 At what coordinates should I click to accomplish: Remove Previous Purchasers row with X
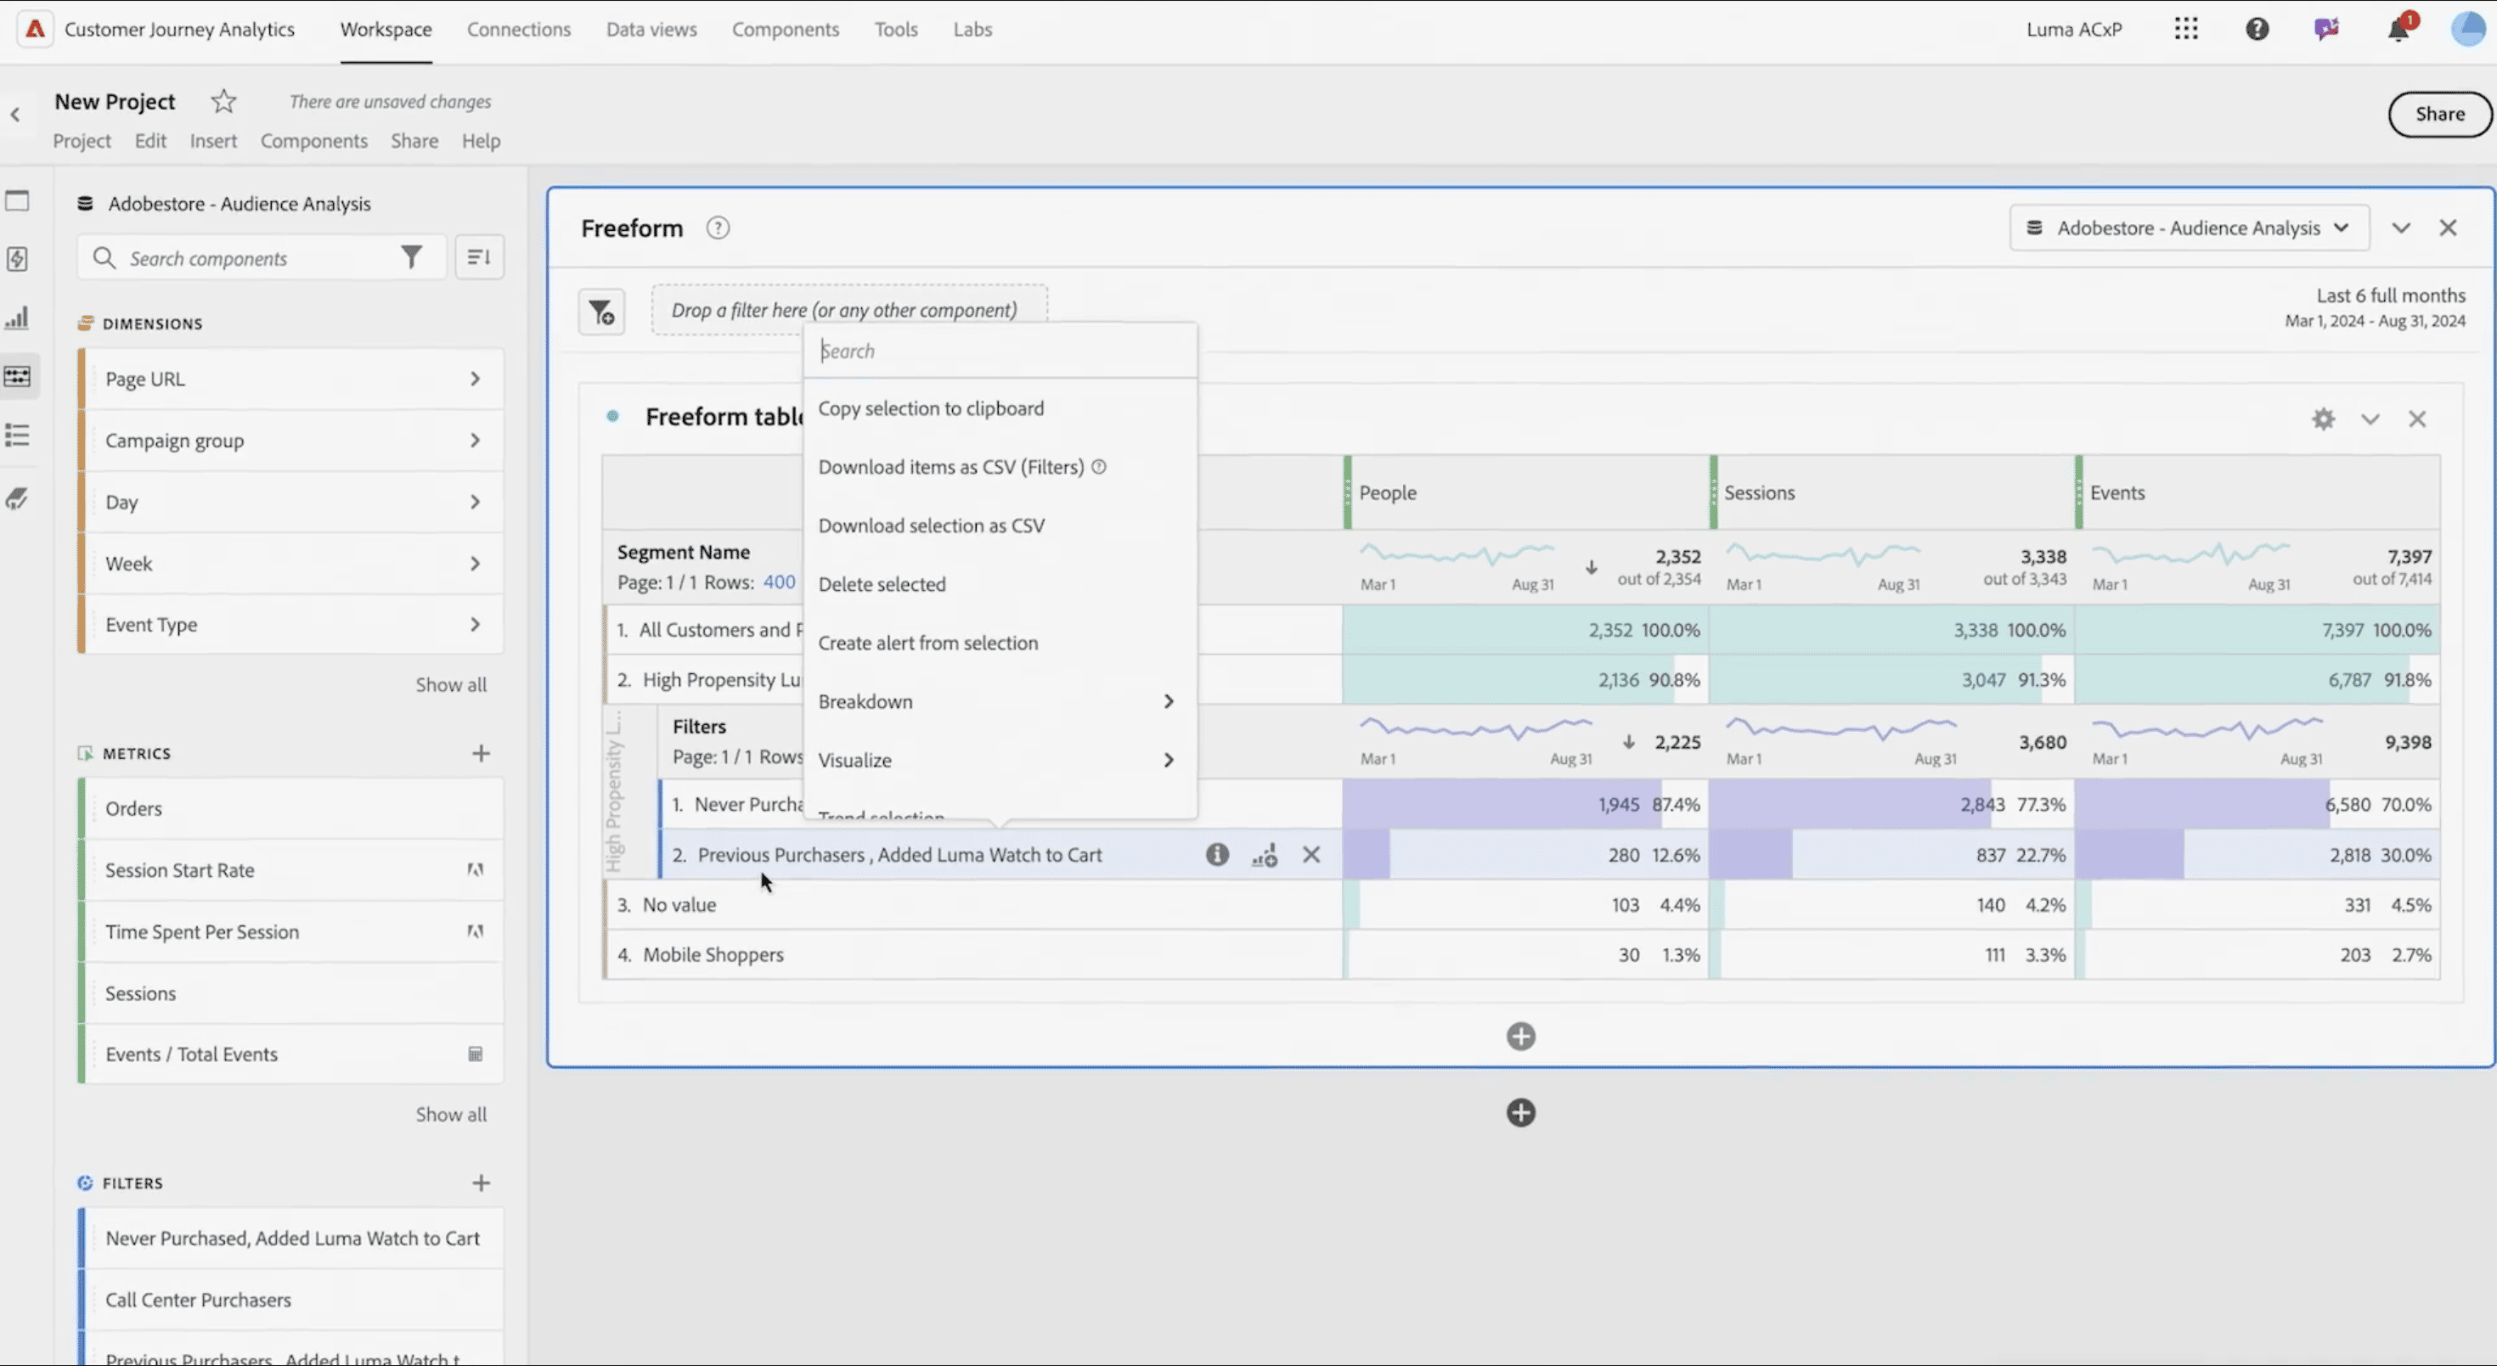pyautogui.click(x=1311, y=854)
